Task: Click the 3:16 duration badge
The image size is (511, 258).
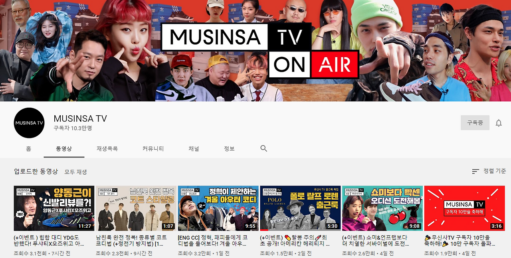Action: coord(497,226)
